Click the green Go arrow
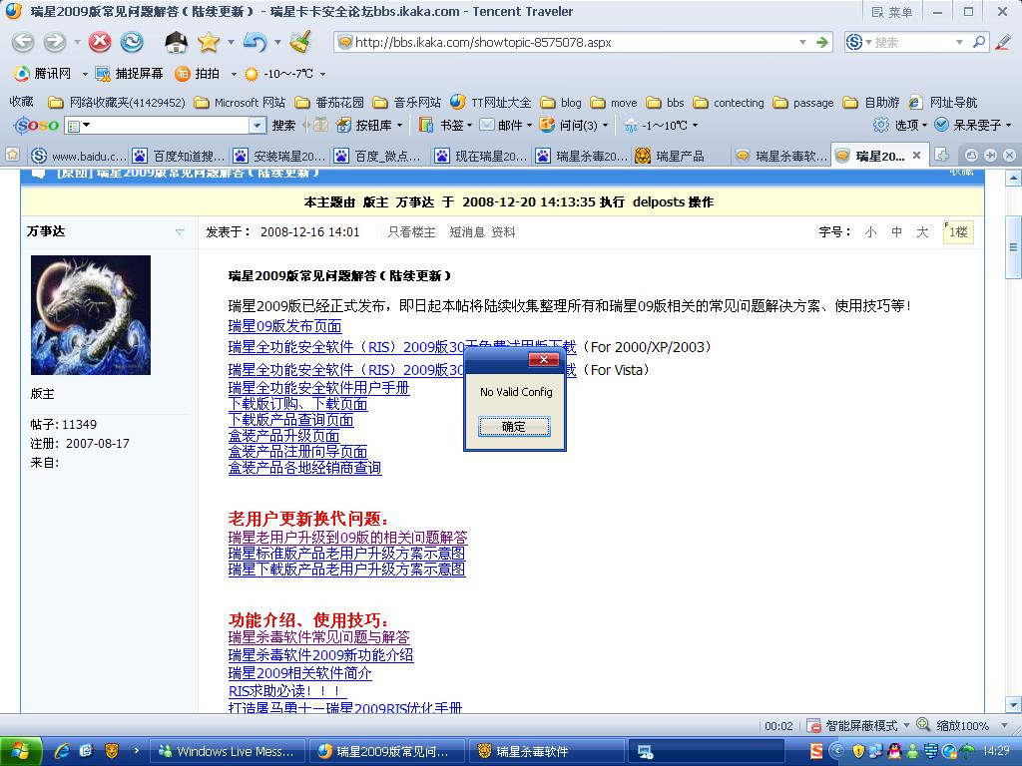 pyautogui.click(x=822, y=42)
